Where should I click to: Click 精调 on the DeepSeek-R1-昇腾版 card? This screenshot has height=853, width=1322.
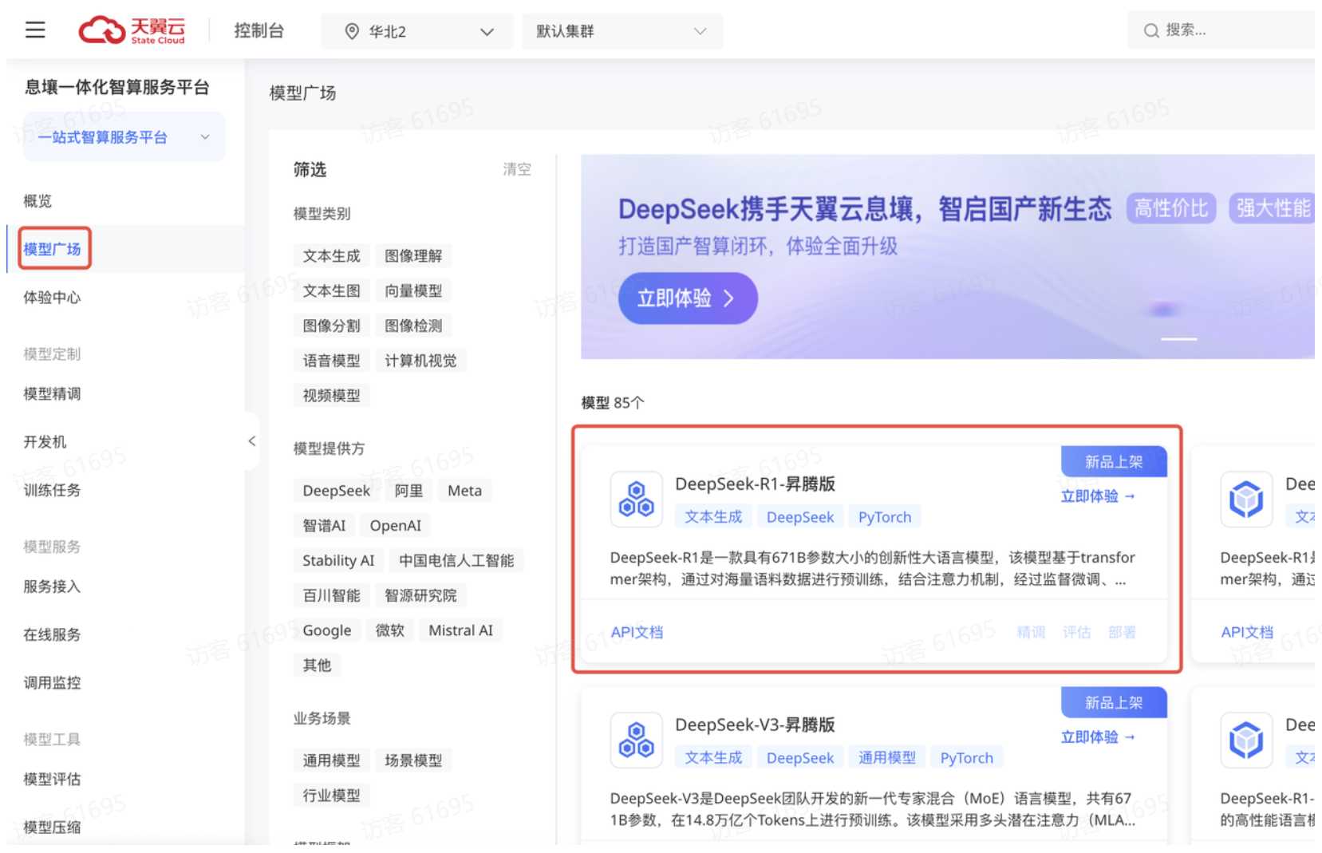tap(1030, 632)
